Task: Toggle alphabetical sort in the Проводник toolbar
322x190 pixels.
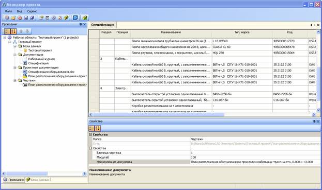Action: coord(13,31)
